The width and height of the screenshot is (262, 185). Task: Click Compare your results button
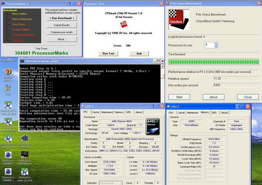pos(62,32)
